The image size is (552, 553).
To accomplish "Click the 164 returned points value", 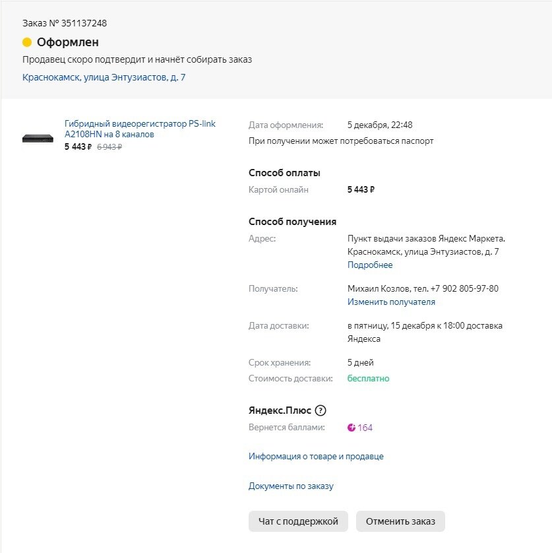I will (x=365, y=428).
